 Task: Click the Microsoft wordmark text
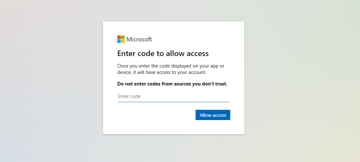pos(139,39)
